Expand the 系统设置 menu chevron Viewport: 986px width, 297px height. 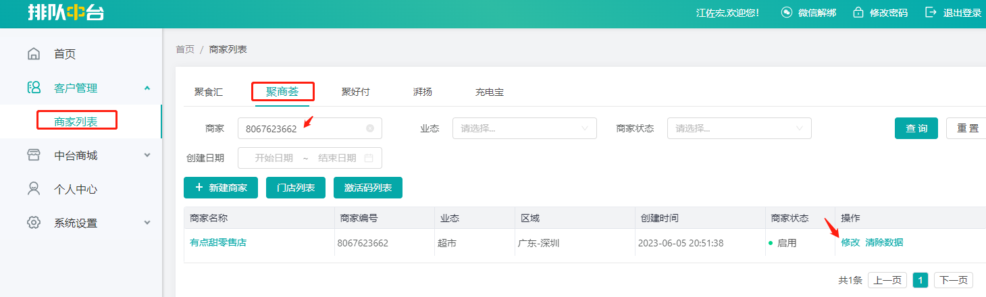[x=147, y=223]
